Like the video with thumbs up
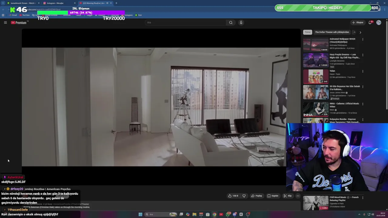The height and width of the screenshot is (218, 388). 233,196
